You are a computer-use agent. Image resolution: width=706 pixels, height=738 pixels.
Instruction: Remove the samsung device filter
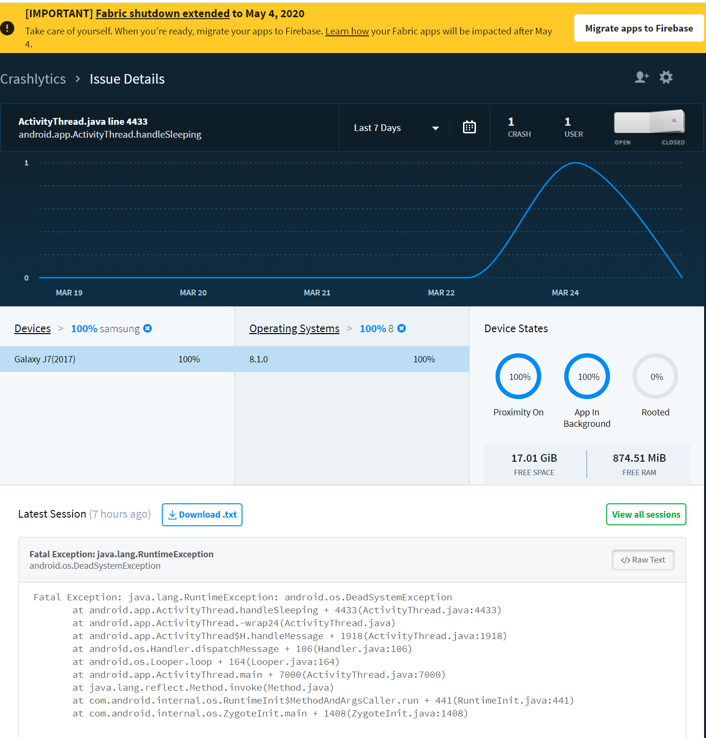pos(148,328)
